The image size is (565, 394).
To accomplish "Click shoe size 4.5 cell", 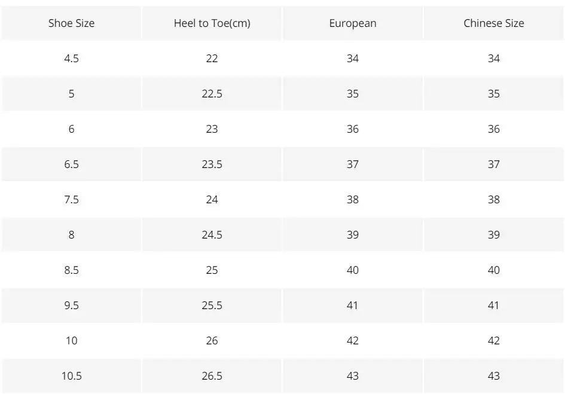I will point(71,59).
